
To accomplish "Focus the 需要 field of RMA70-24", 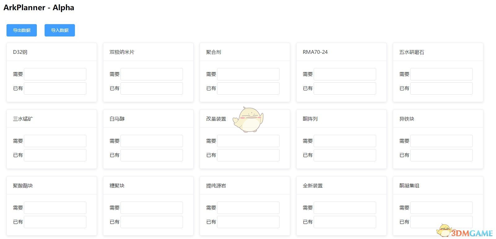I will [x=345, y=74].
